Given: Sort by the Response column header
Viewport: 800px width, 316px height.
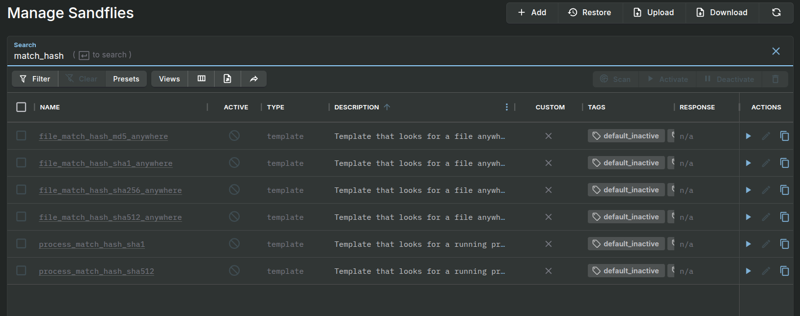Looking at the screenshot, I should 697,107.
